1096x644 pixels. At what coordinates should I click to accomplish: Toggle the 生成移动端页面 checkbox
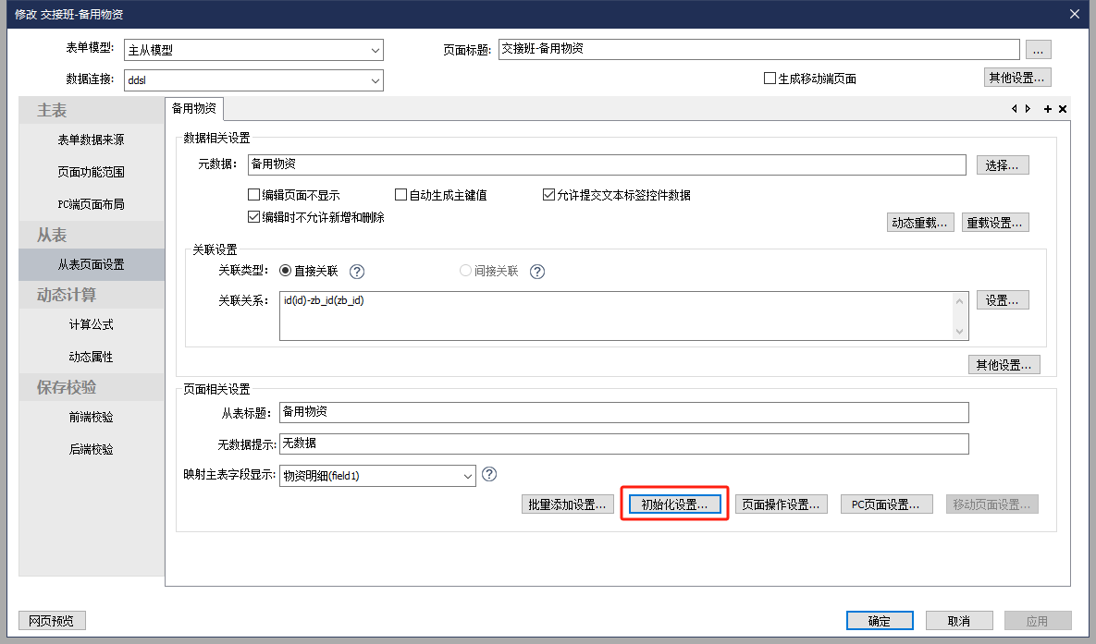point(770,79)
